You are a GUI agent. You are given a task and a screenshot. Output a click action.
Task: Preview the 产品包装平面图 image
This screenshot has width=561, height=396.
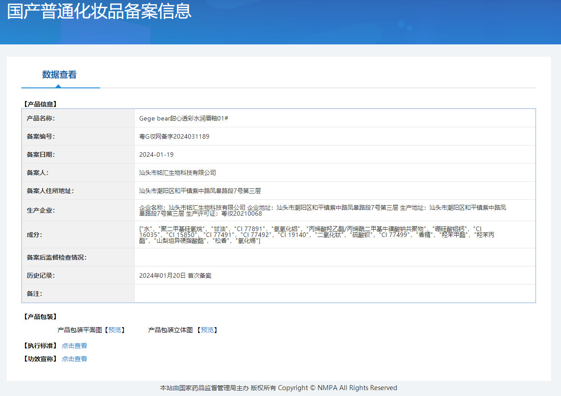115,330
